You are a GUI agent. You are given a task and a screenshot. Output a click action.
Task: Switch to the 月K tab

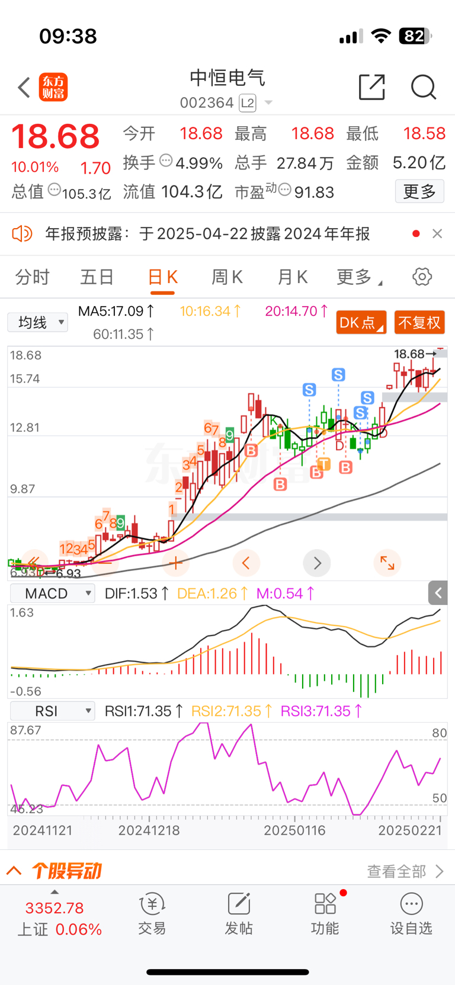click(293, 277)
